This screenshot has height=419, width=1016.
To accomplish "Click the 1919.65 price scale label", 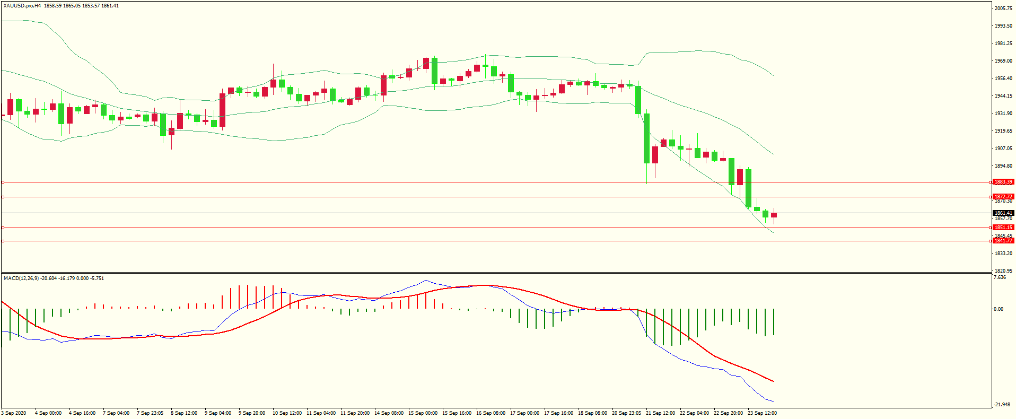I will click(1003, 131).
